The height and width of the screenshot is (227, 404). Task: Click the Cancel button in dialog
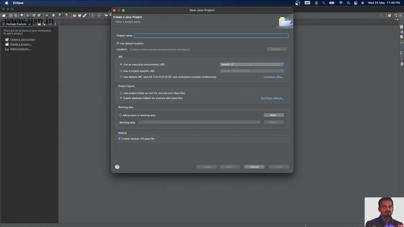coord(254,166)
